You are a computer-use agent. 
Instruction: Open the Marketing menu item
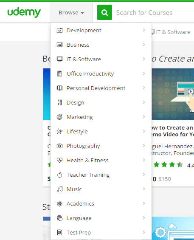101,117
